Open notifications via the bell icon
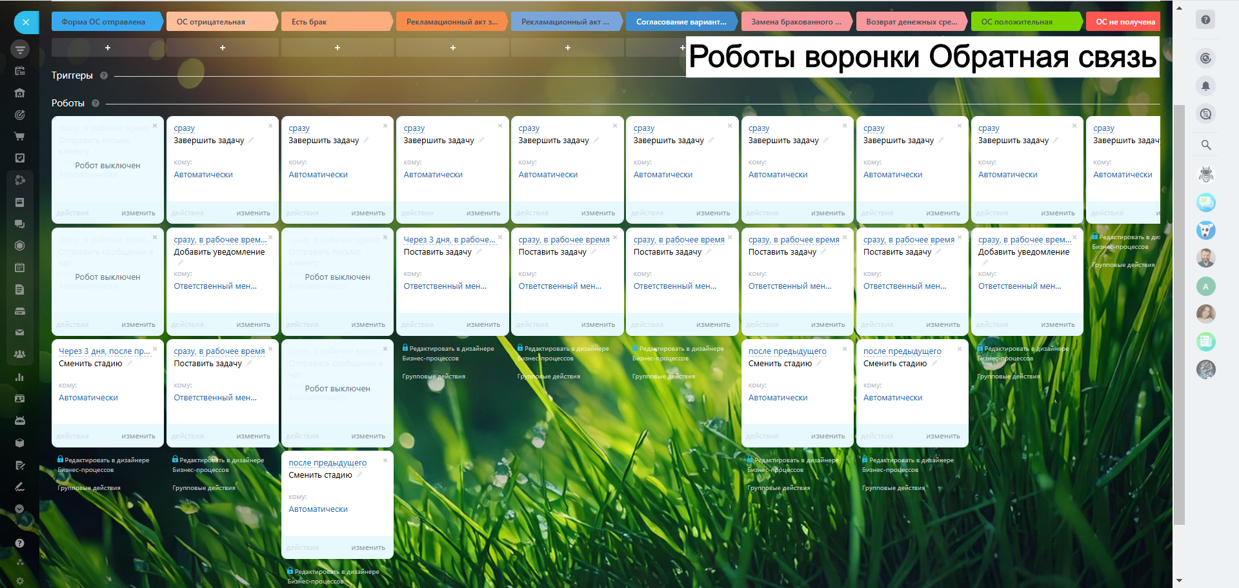This screenshot has height=588, width=1239. pyautogui.click(x=1205, y=86)
